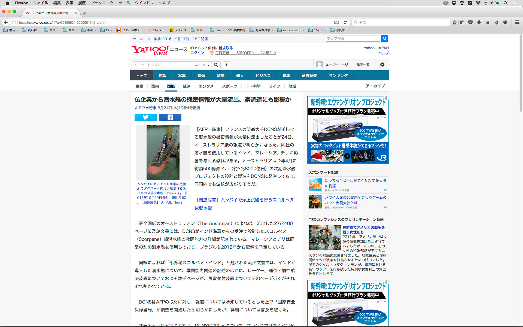This screenshot has height=327, width=523.
Task: Bookmark this page with the star icon
Action: click(454, 22)
